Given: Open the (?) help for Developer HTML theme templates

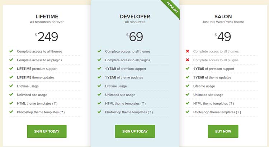Looking at the screenshot, I should pyautogui.click(x=143, y=103).
